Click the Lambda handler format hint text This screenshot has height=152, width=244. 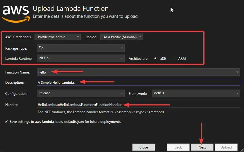pos(101,112)
